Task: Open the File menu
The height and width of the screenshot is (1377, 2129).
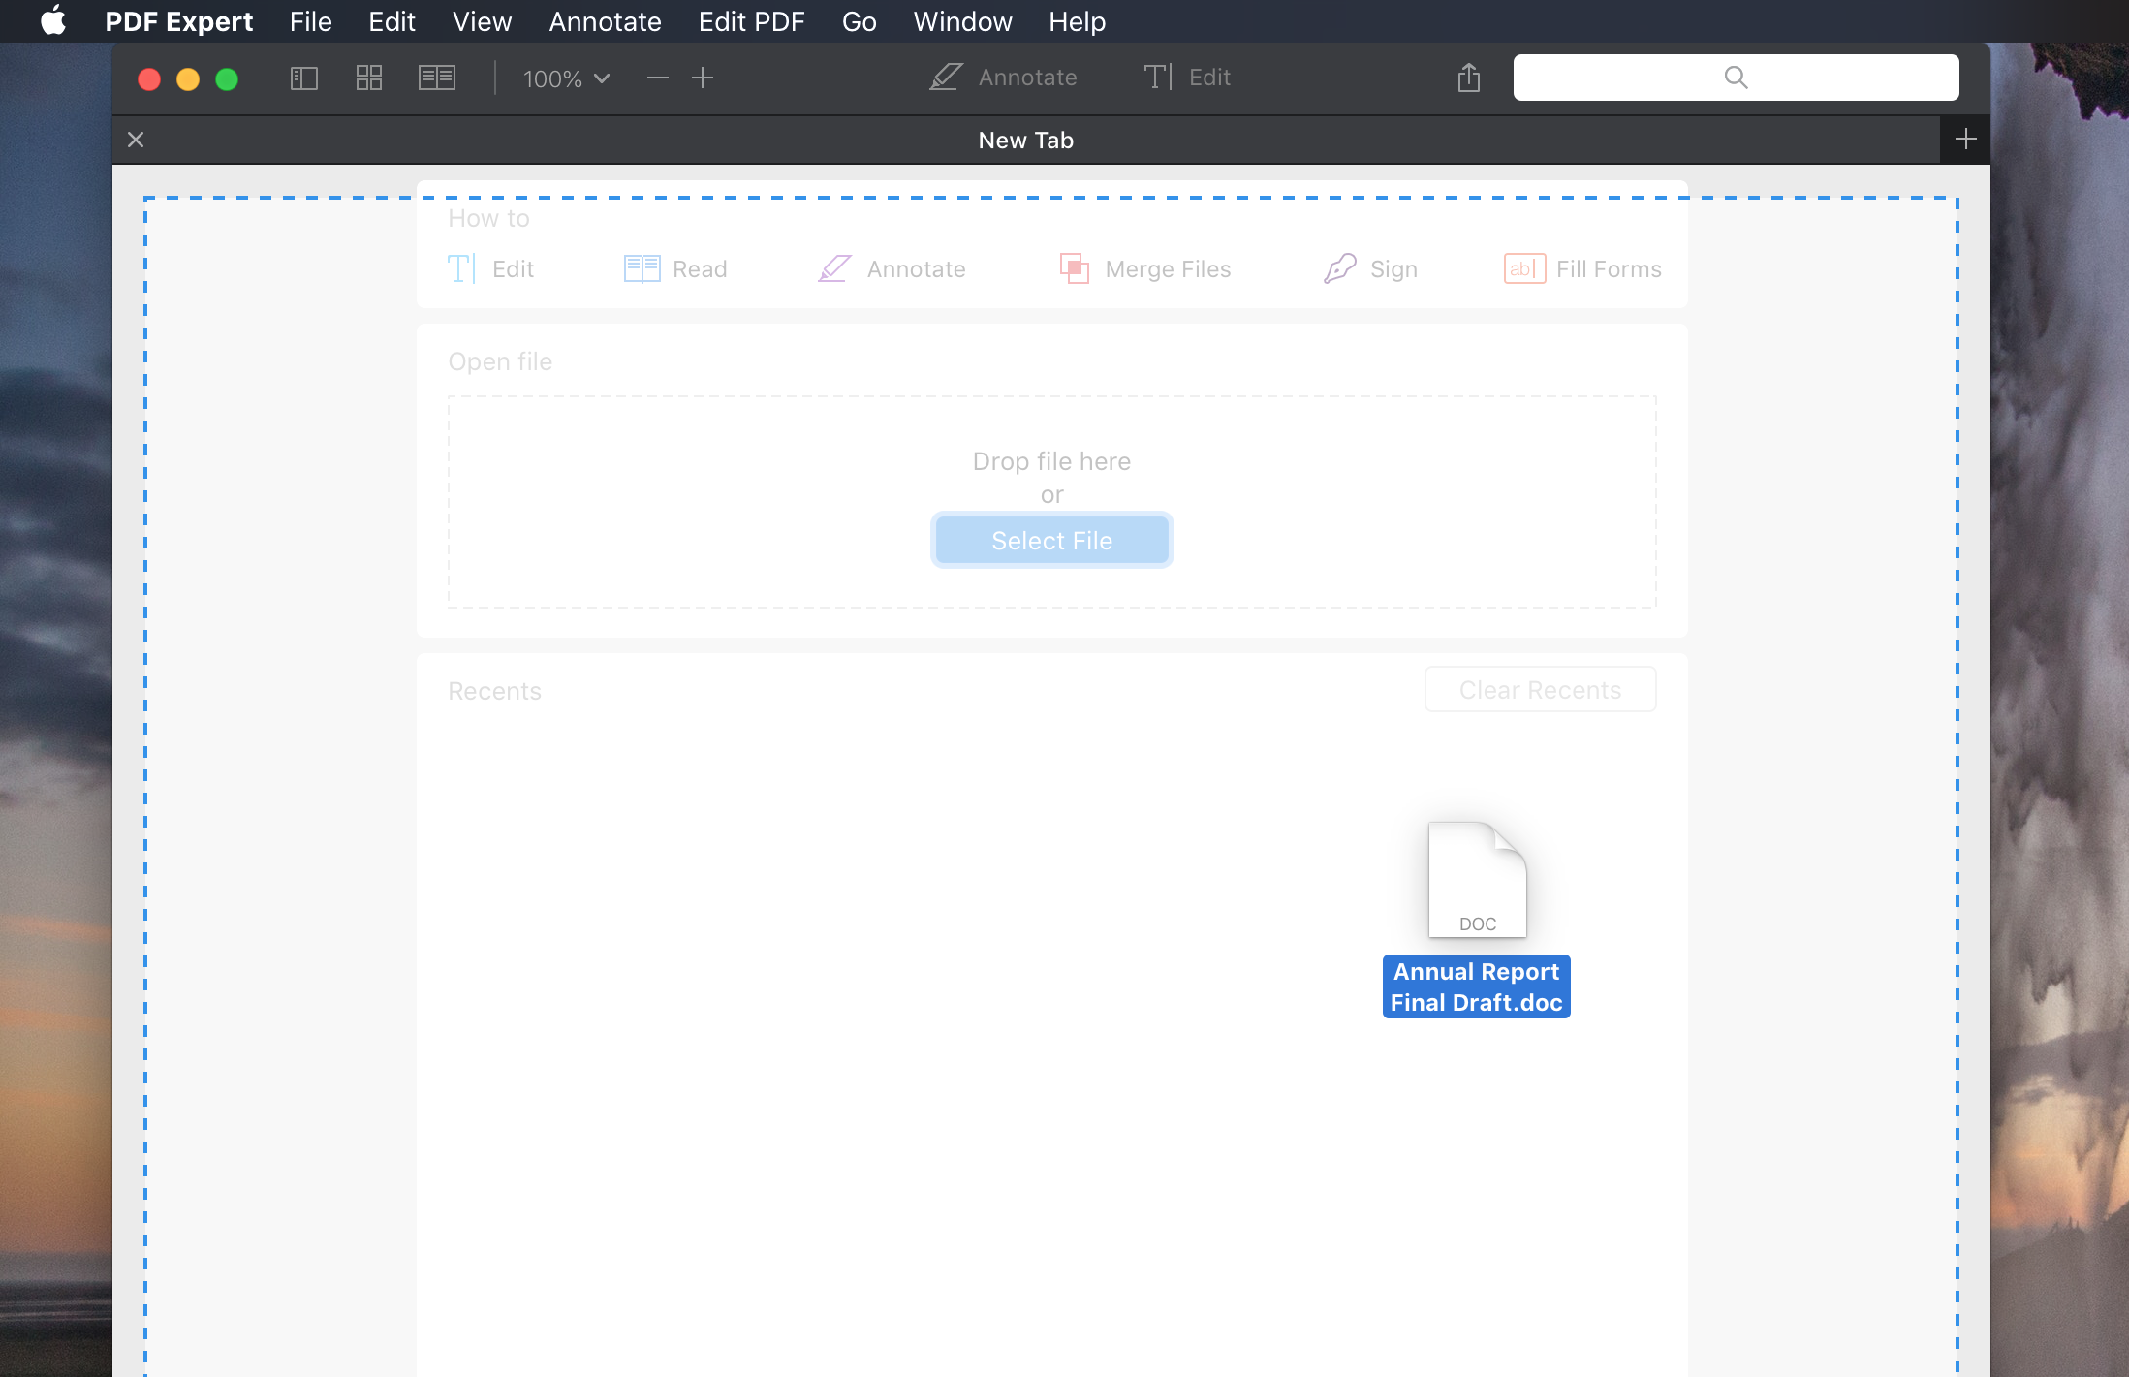Action: (x=309, y=21)
